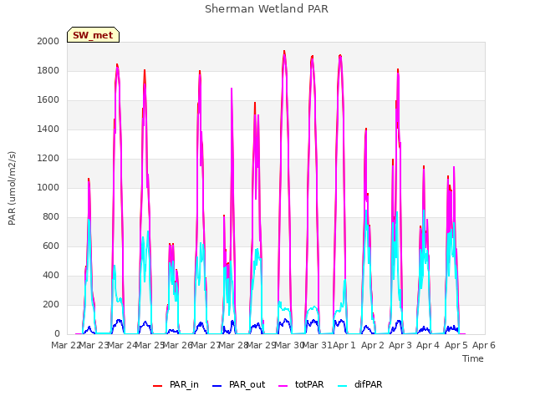Select the totPAR legend label
The image size is (535, 401).
point(309,384)
